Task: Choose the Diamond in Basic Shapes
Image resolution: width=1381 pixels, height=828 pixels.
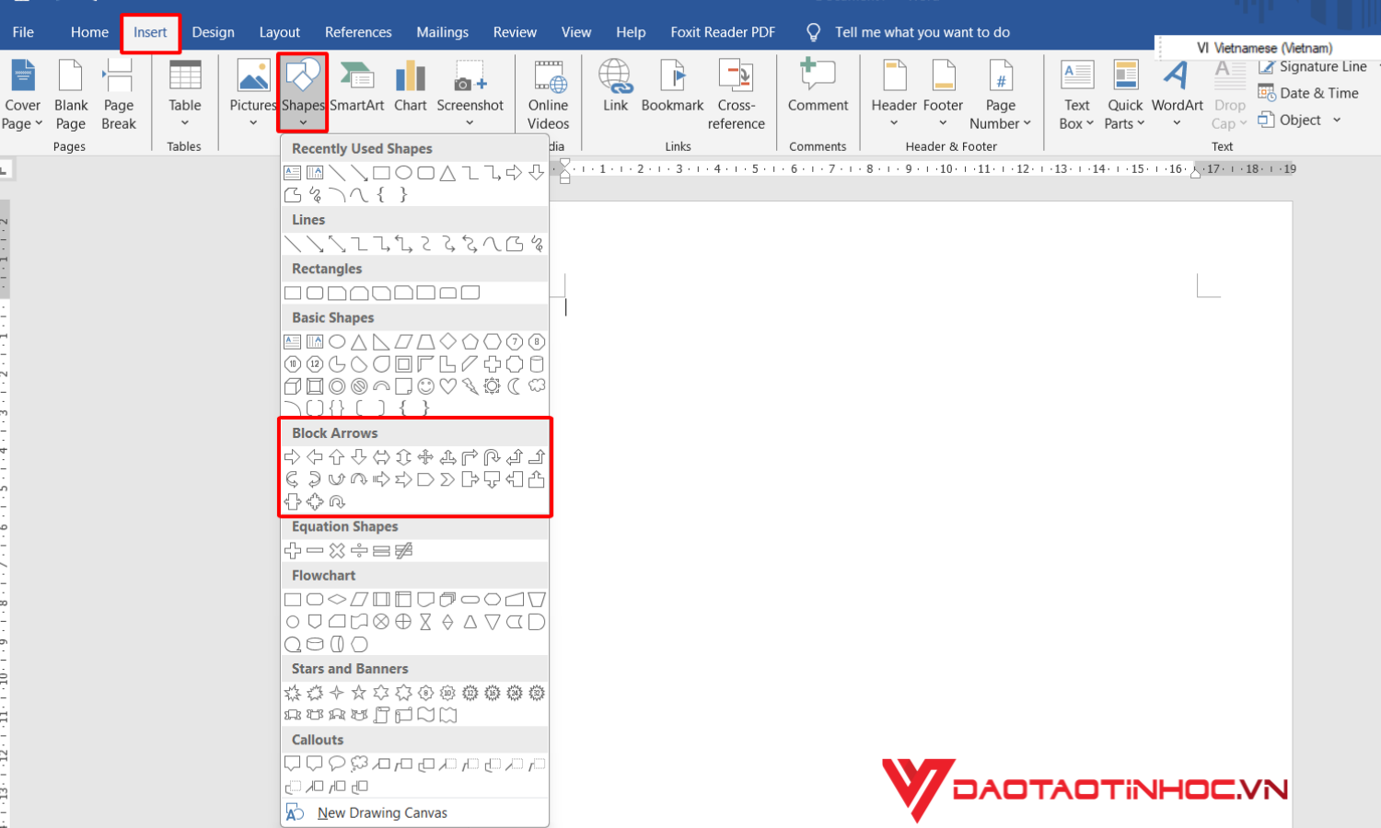Action: pos(447,341)
